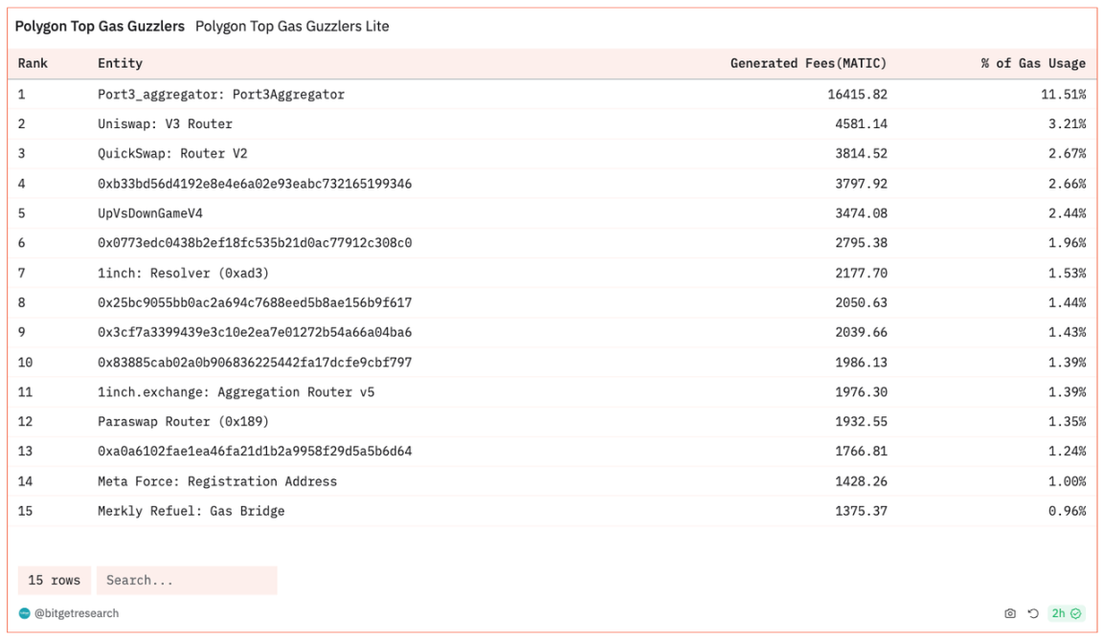
Task: Click the camera screenshot icon
Action: [x=1010, y=613]
